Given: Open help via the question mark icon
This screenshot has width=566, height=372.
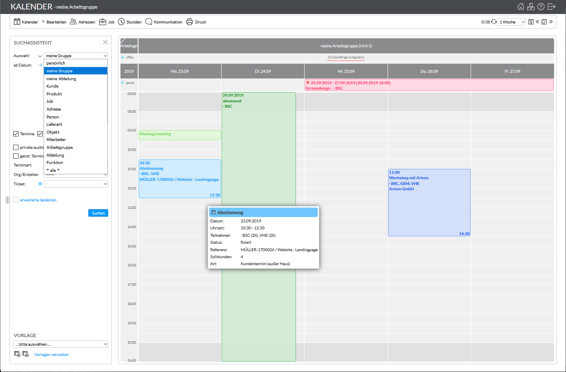Looking at the screenshot, I should pos(541,7).
